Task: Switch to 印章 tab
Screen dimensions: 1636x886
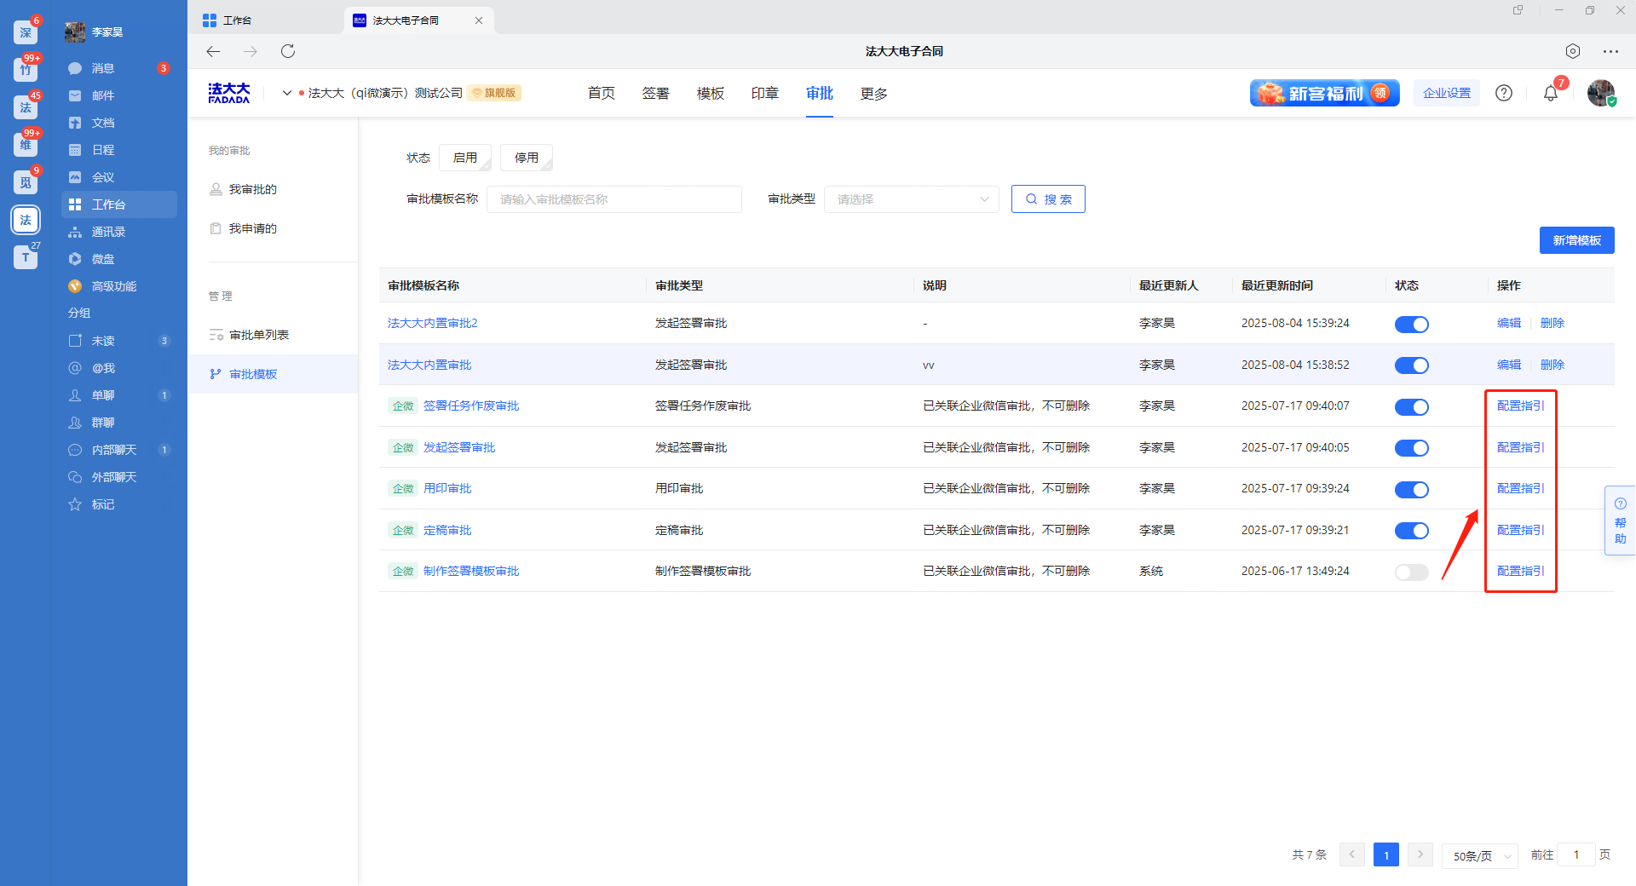Action: pyautogui.click(x=765, y=93)
